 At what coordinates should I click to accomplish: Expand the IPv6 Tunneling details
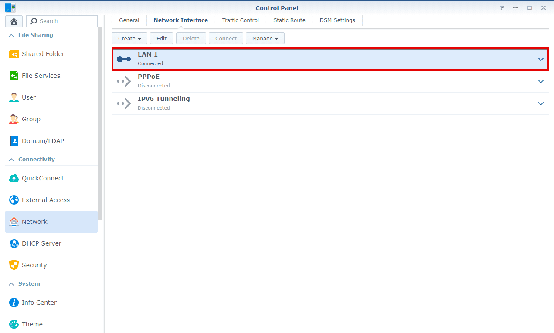[x=540, y=103]
